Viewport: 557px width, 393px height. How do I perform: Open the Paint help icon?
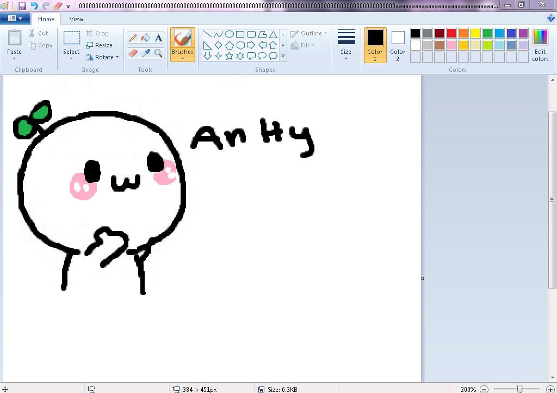551,18
